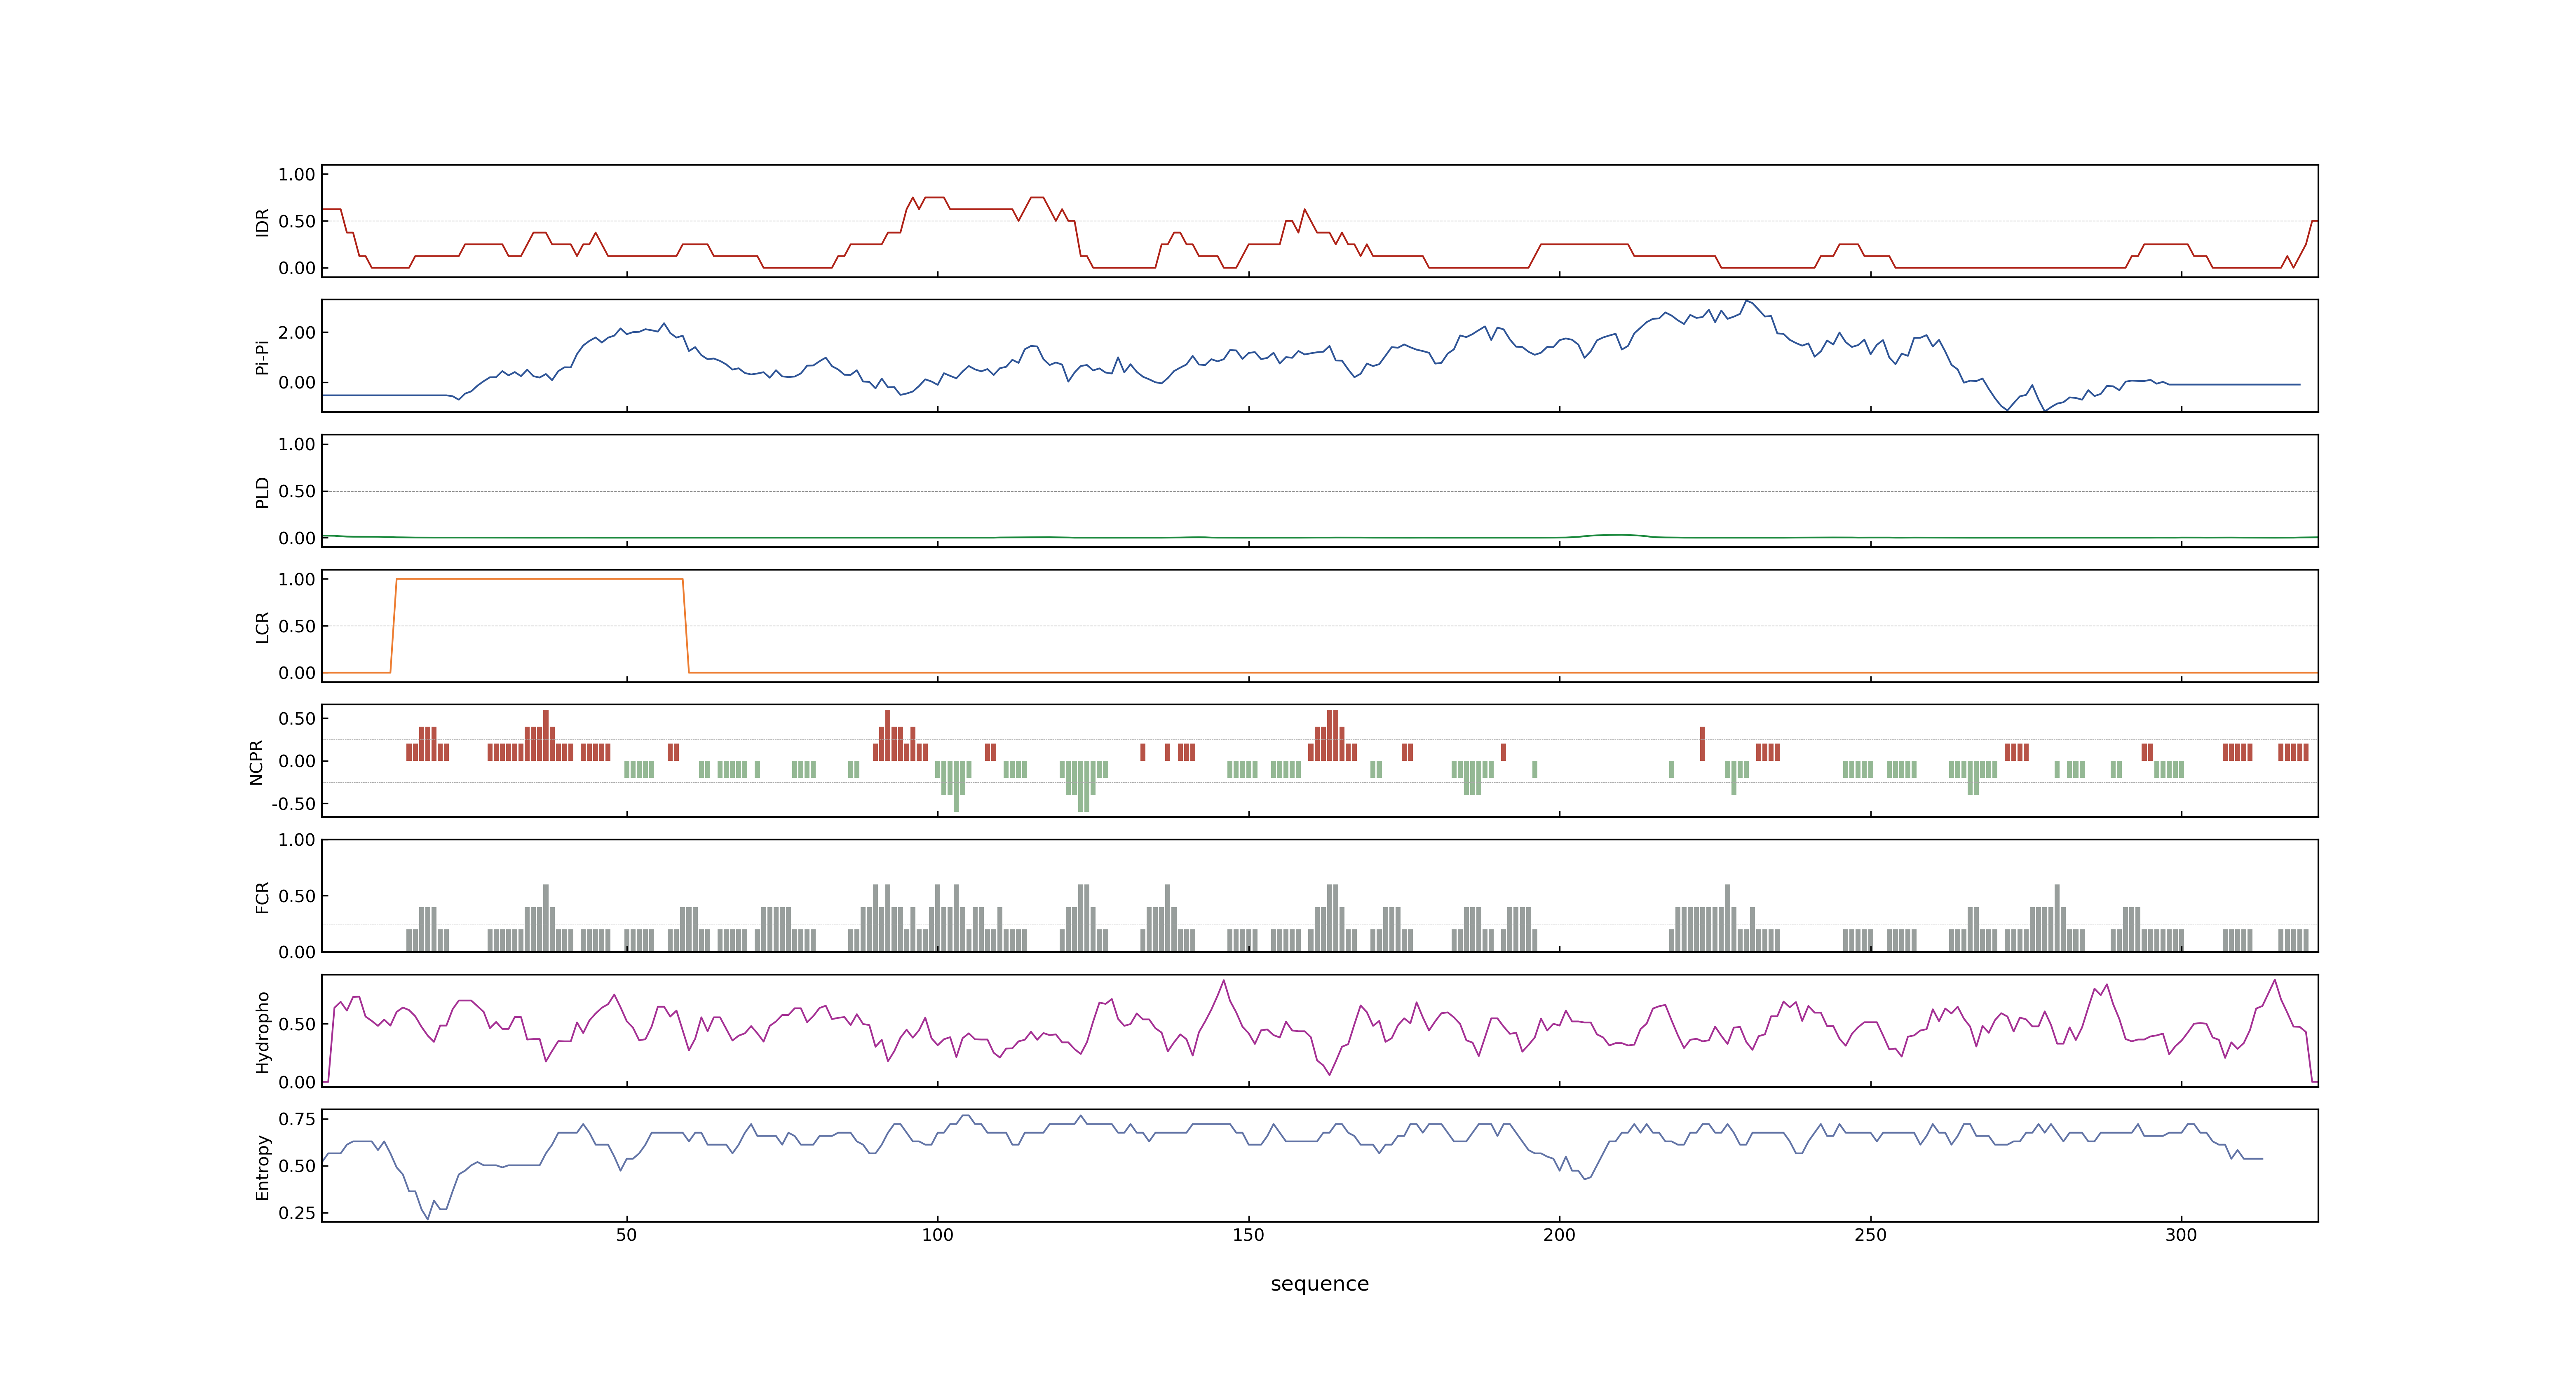Click the x-axis tick label 50

coord(626,1234)
